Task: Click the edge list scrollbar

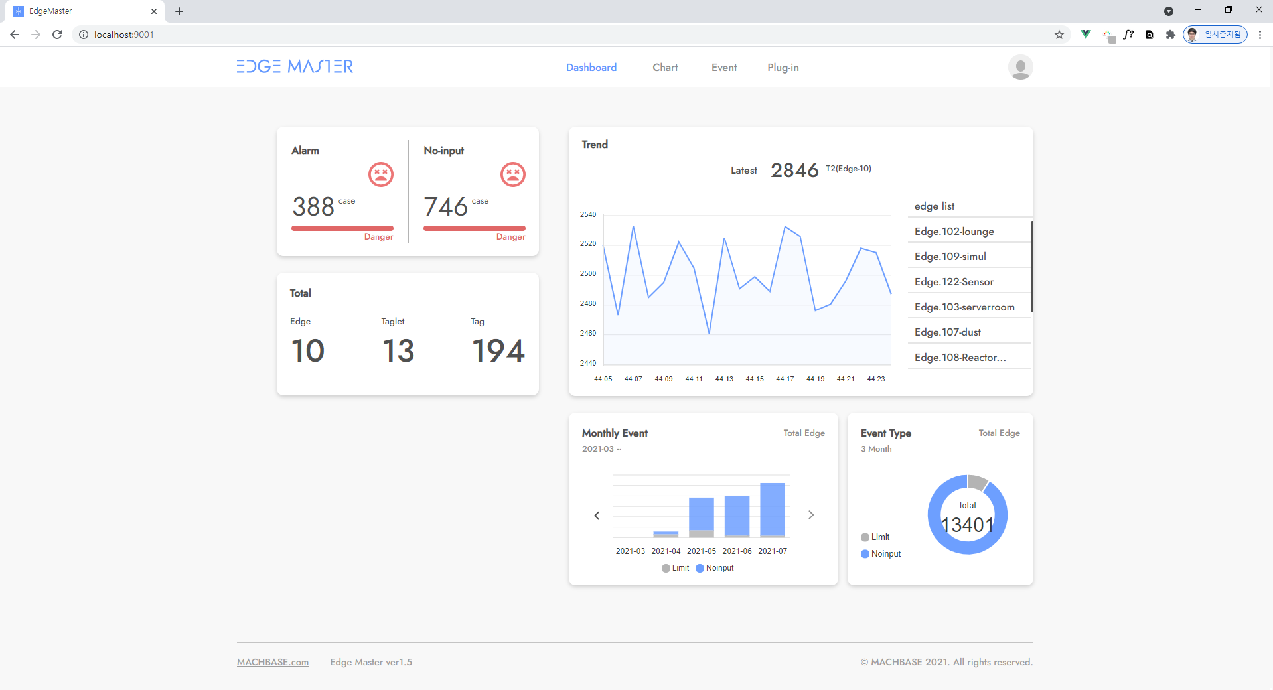Action: click(x=1032, y=266)
